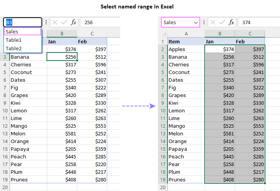Expand the Name Box dropdown arrow showing Sales

click(196, 23)
